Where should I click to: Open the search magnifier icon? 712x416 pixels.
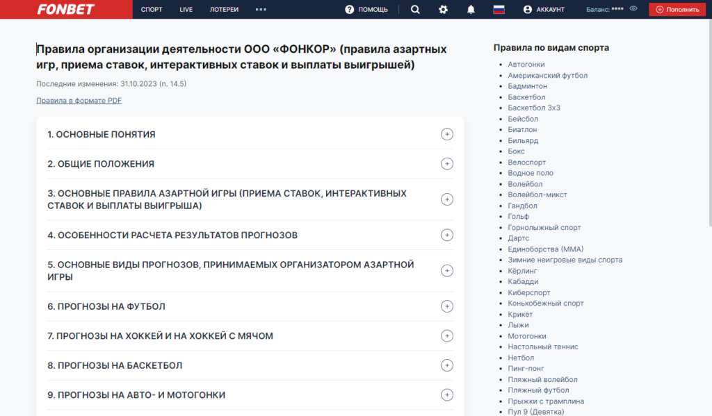pos(415,10)
